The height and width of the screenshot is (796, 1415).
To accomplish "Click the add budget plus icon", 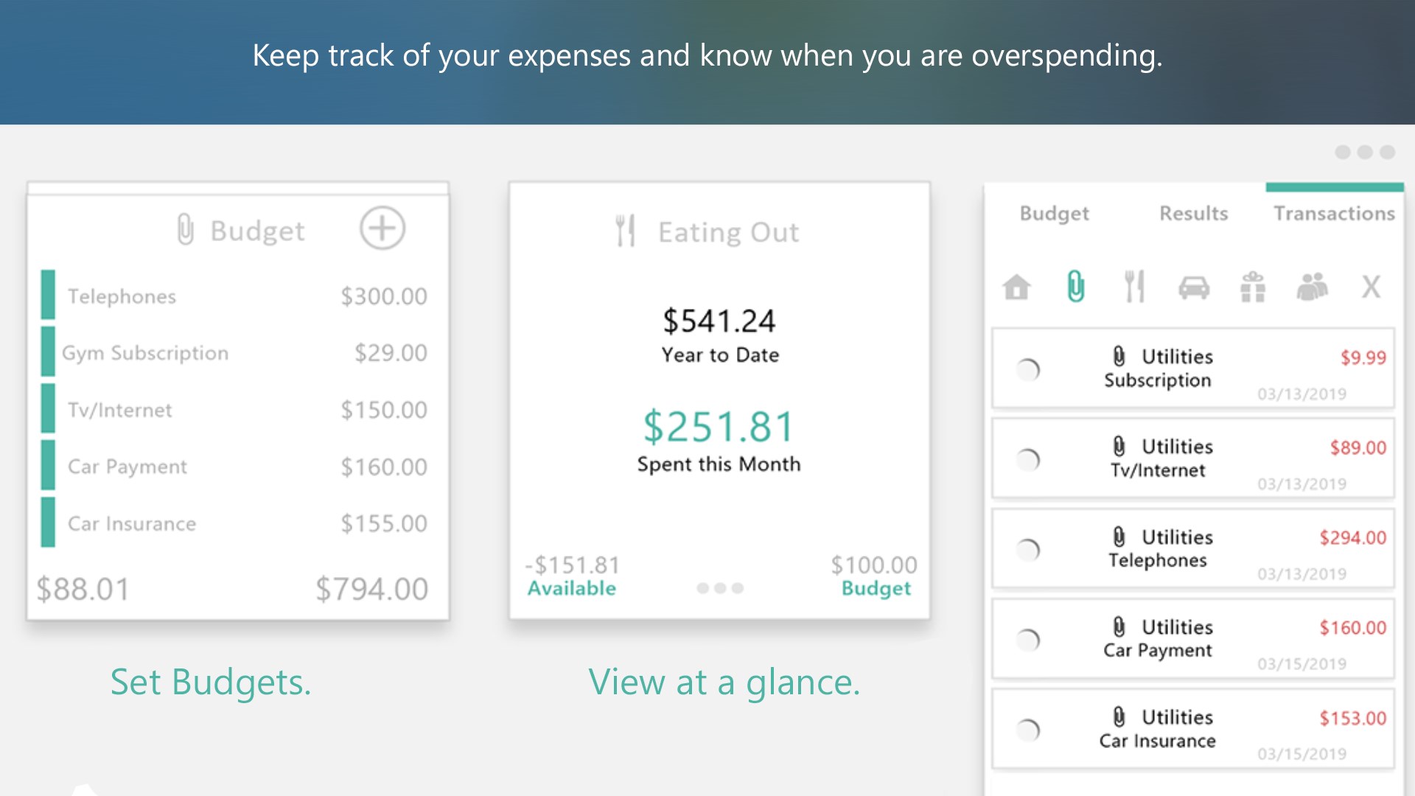I will (382, 228).
